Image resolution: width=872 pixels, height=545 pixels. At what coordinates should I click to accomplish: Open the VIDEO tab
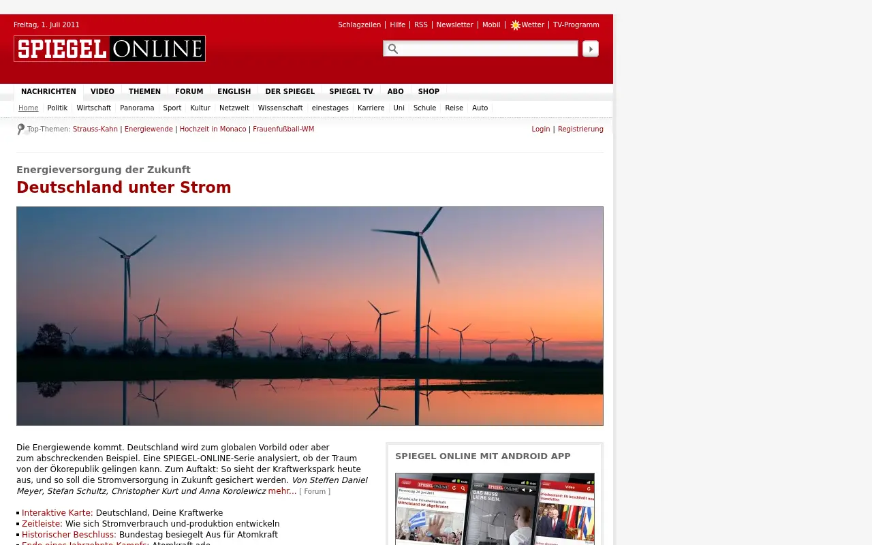102,92
